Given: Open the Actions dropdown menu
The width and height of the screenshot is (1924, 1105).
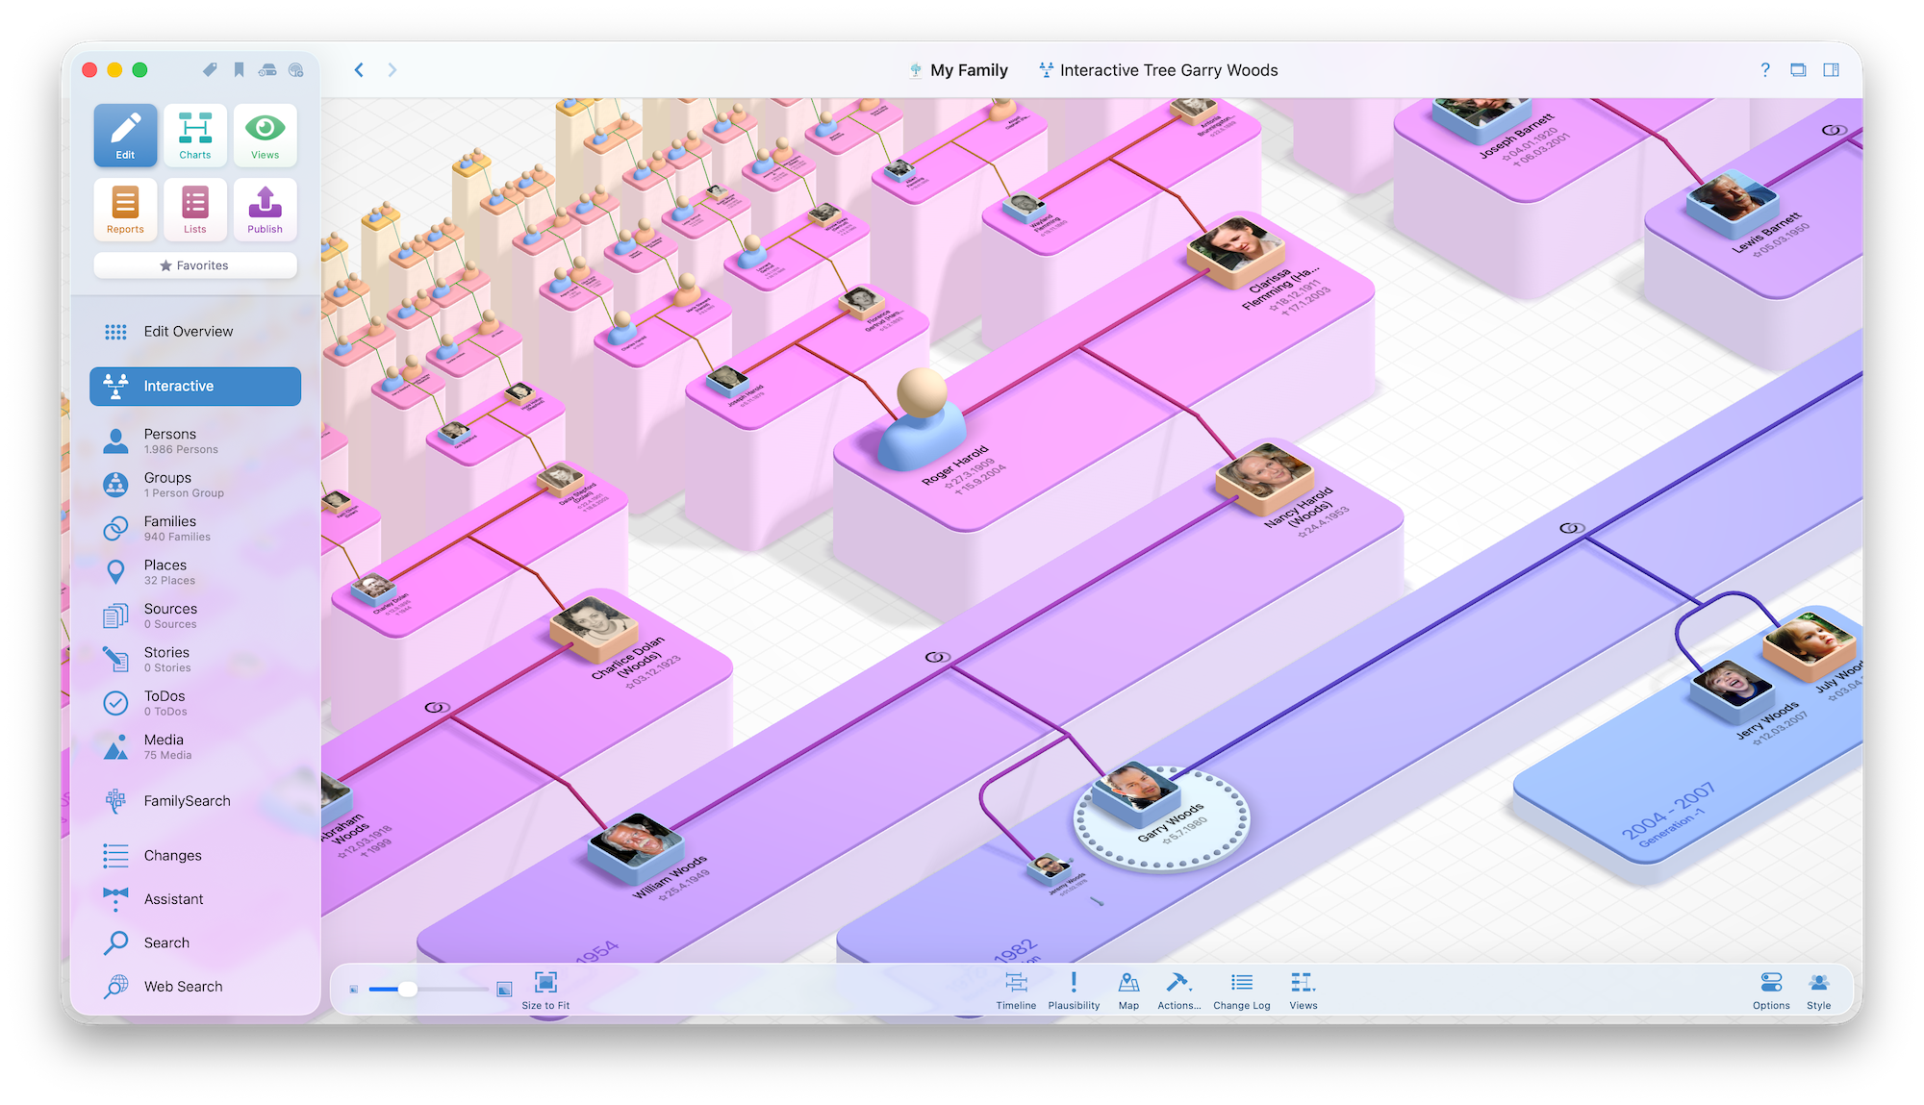Looking at the screenshot, I should click(x=1178, y=983).
